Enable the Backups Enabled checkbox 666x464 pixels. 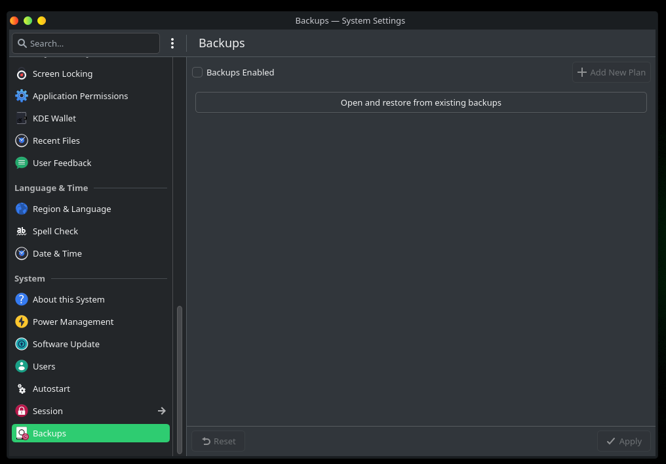click(x=197, y=73)
